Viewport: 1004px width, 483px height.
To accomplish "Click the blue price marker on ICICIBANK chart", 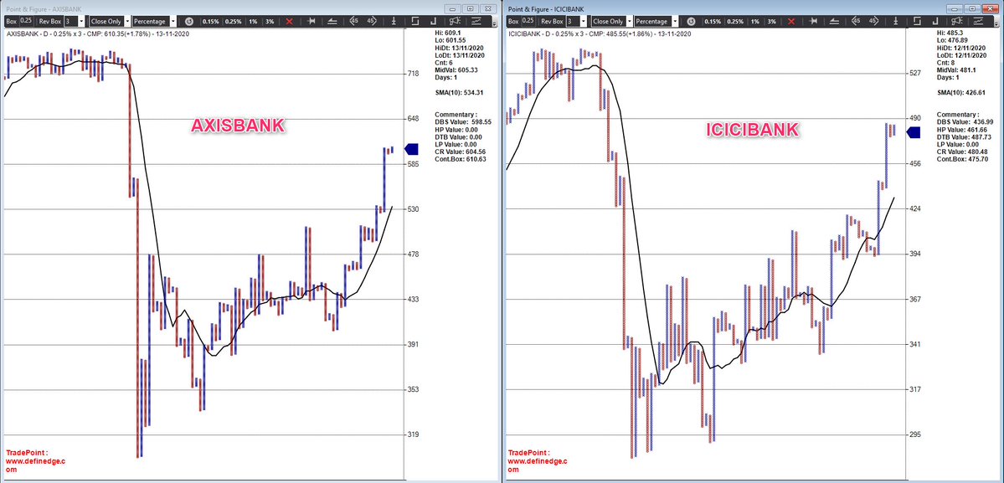I will point(914,132).
